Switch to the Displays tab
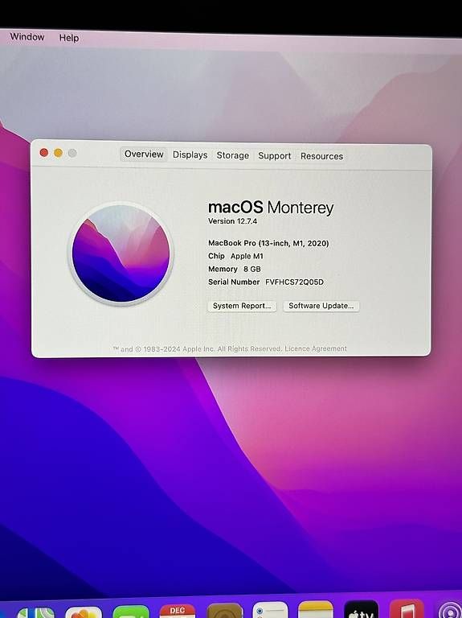The image size is (462, 618). pyautogui.click(x=190, y=154)
